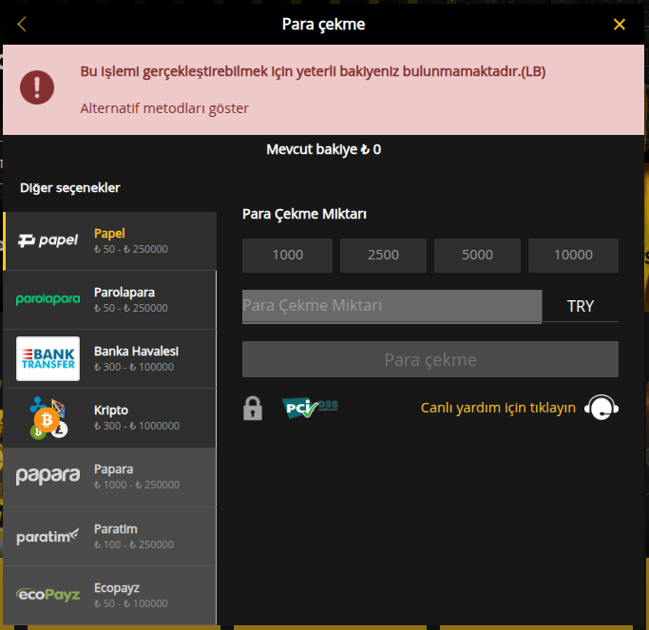Set amount to 2500
649x630 pixels.
[x=383, y=255]
